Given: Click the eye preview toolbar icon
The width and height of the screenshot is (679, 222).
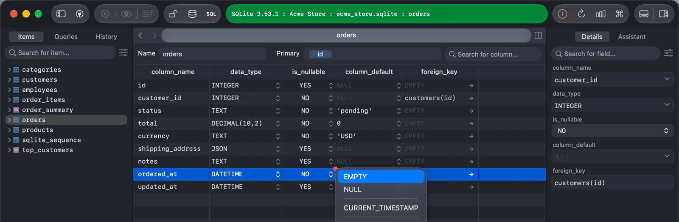Looking at the screenshot, I should click(126, 14).
